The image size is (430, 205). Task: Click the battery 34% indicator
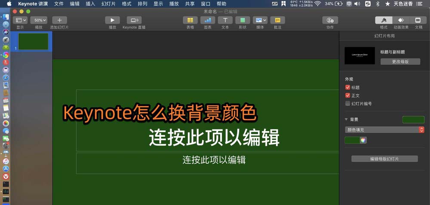334,3
